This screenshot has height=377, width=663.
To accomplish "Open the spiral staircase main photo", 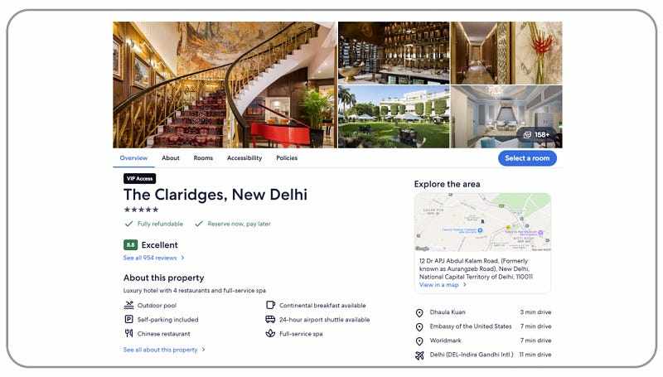I will (x=225, y=85).
